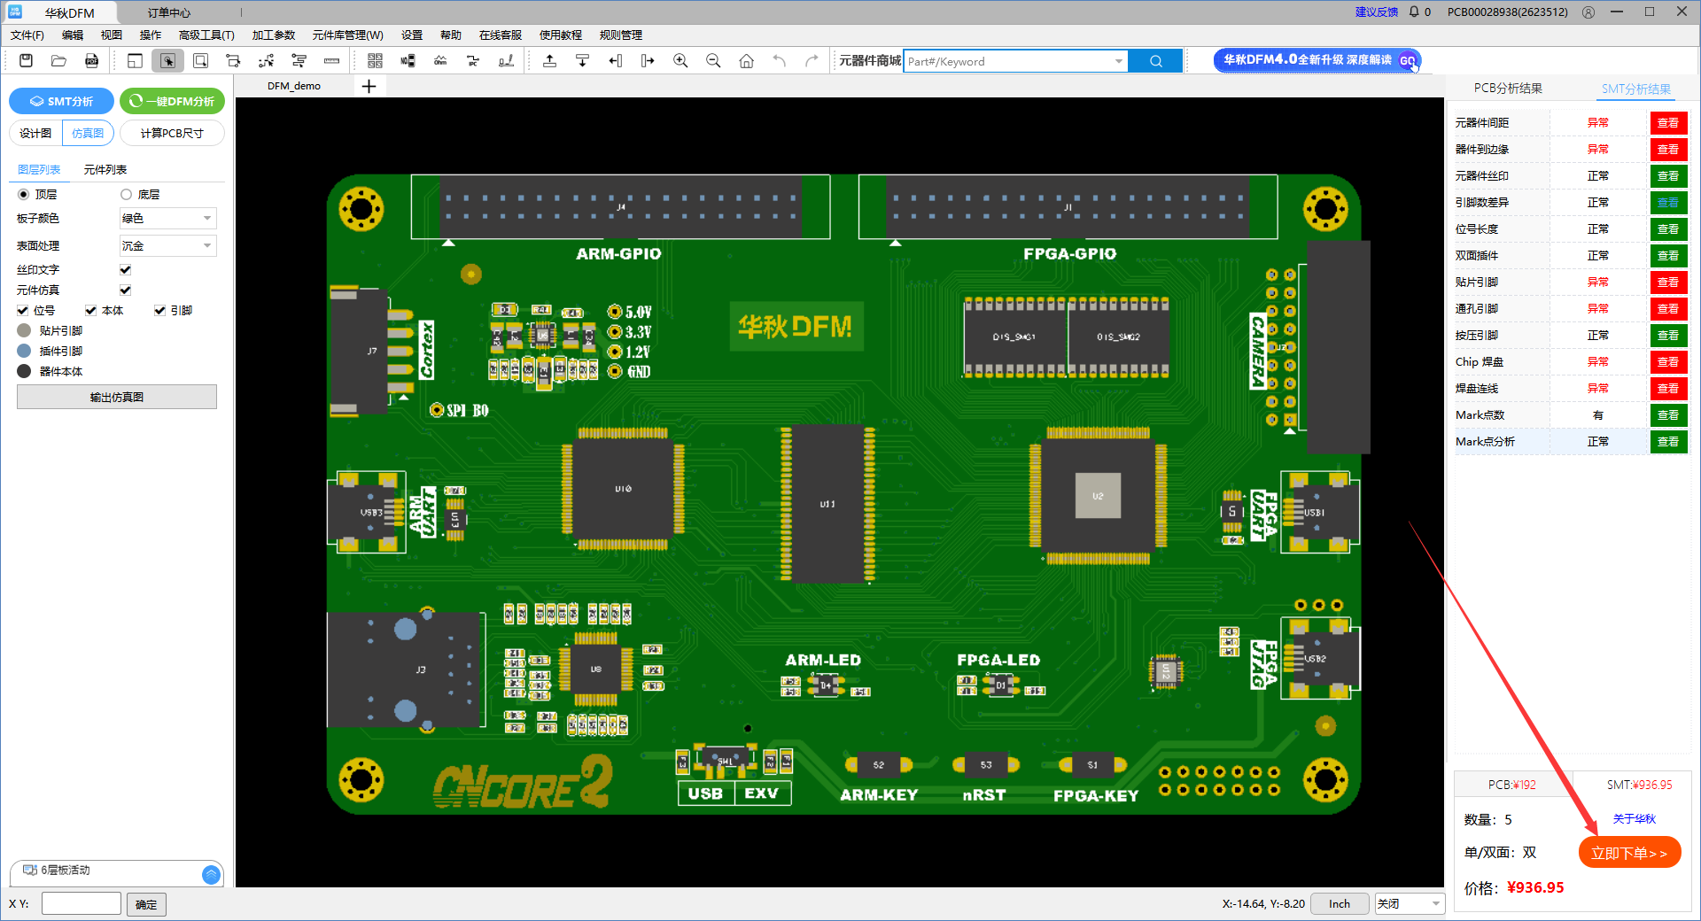Switch to the PCB分析结果 tab

pyautogui.click(x=1508, y=89)
